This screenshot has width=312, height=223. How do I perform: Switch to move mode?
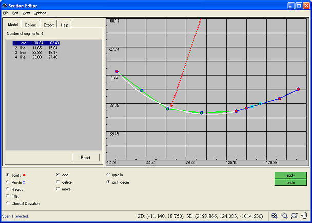[x=57, y=189]
